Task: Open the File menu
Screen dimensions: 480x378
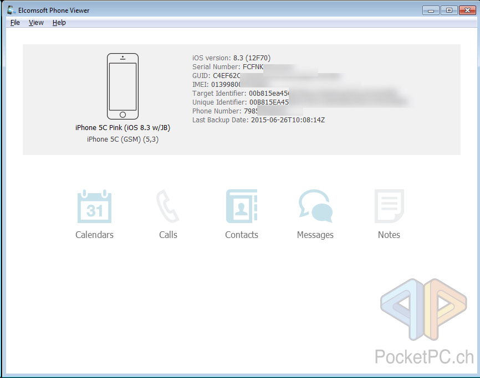Action: point(15,23)
